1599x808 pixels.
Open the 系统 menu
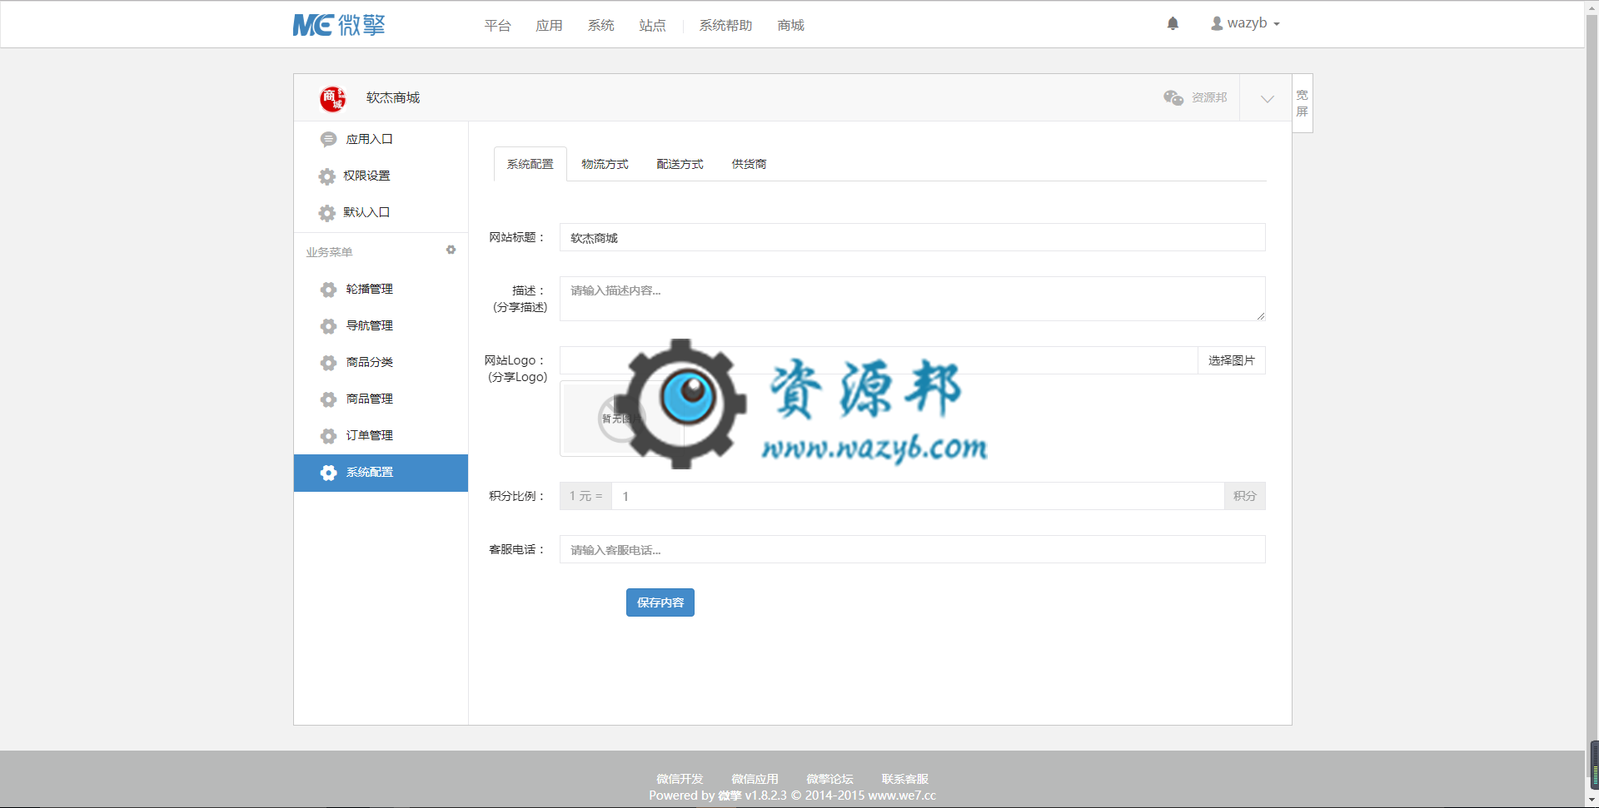(600, 26)
